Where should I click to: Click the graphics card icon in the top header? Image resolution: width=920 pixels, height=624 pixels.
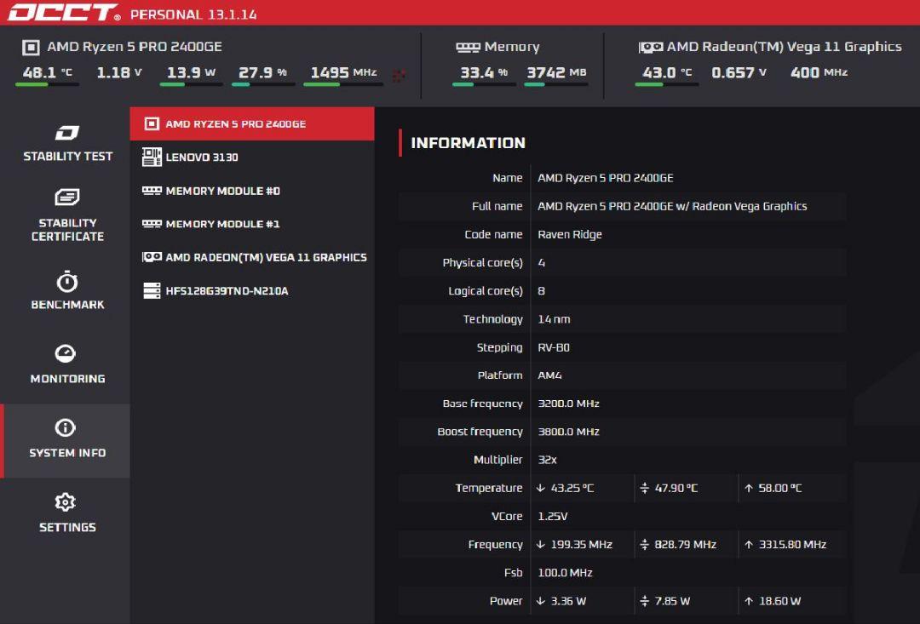pyautogui.click(x=651, y=47)
